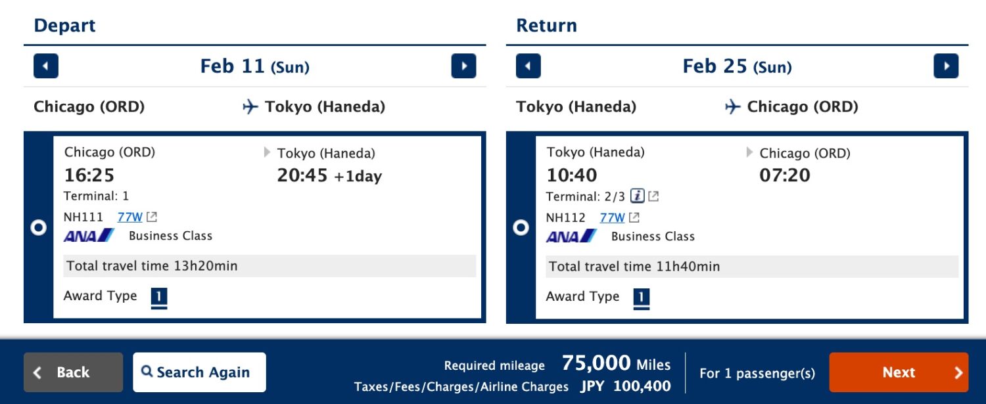Open Terminal 2/3 information via the info icon
The height and width of the screenshot is (404, 986).
pos(638,196)
